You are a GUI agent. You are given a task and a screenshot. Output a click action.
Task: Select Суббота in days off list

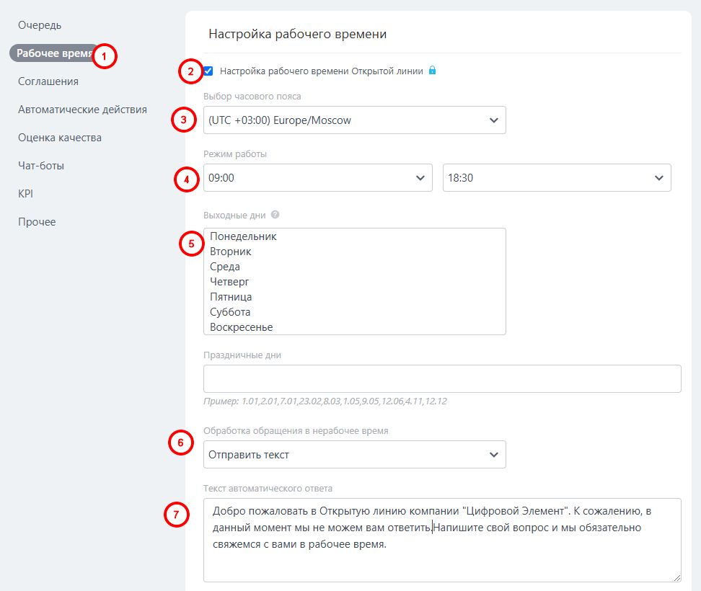point(231,312)
